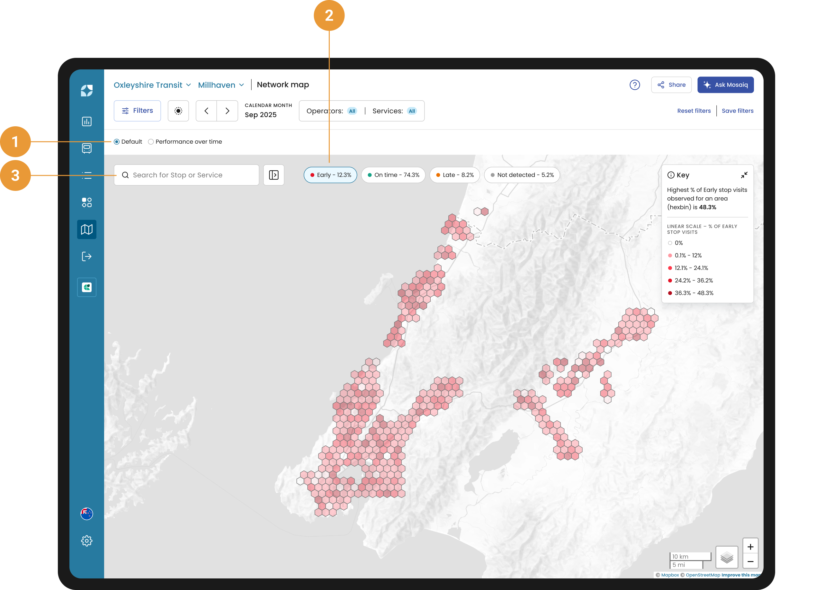Open the Operators: All filter
The image size is (833, 590).
coord(331,111)
